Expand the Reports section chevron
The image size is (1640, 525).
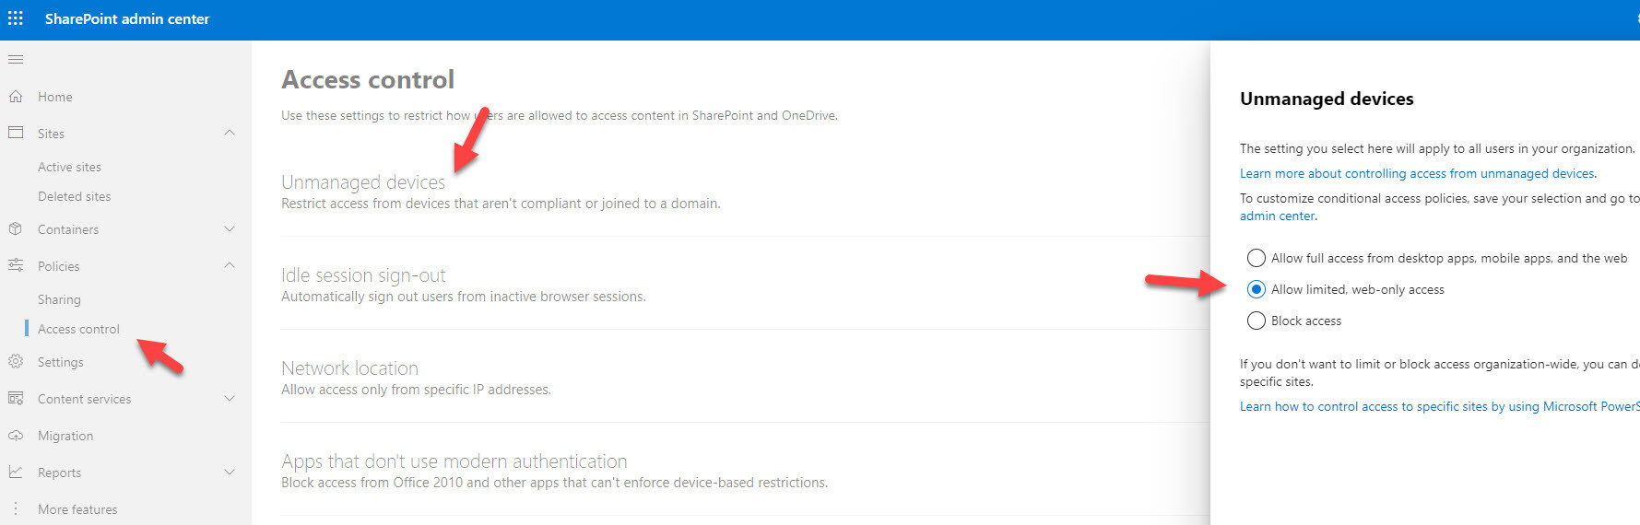[230, 472]
